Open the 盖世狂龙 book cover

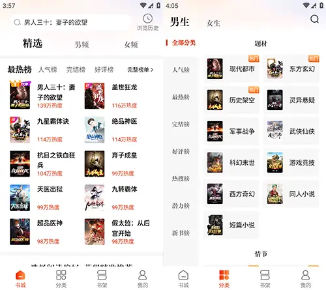pos(95,96)
